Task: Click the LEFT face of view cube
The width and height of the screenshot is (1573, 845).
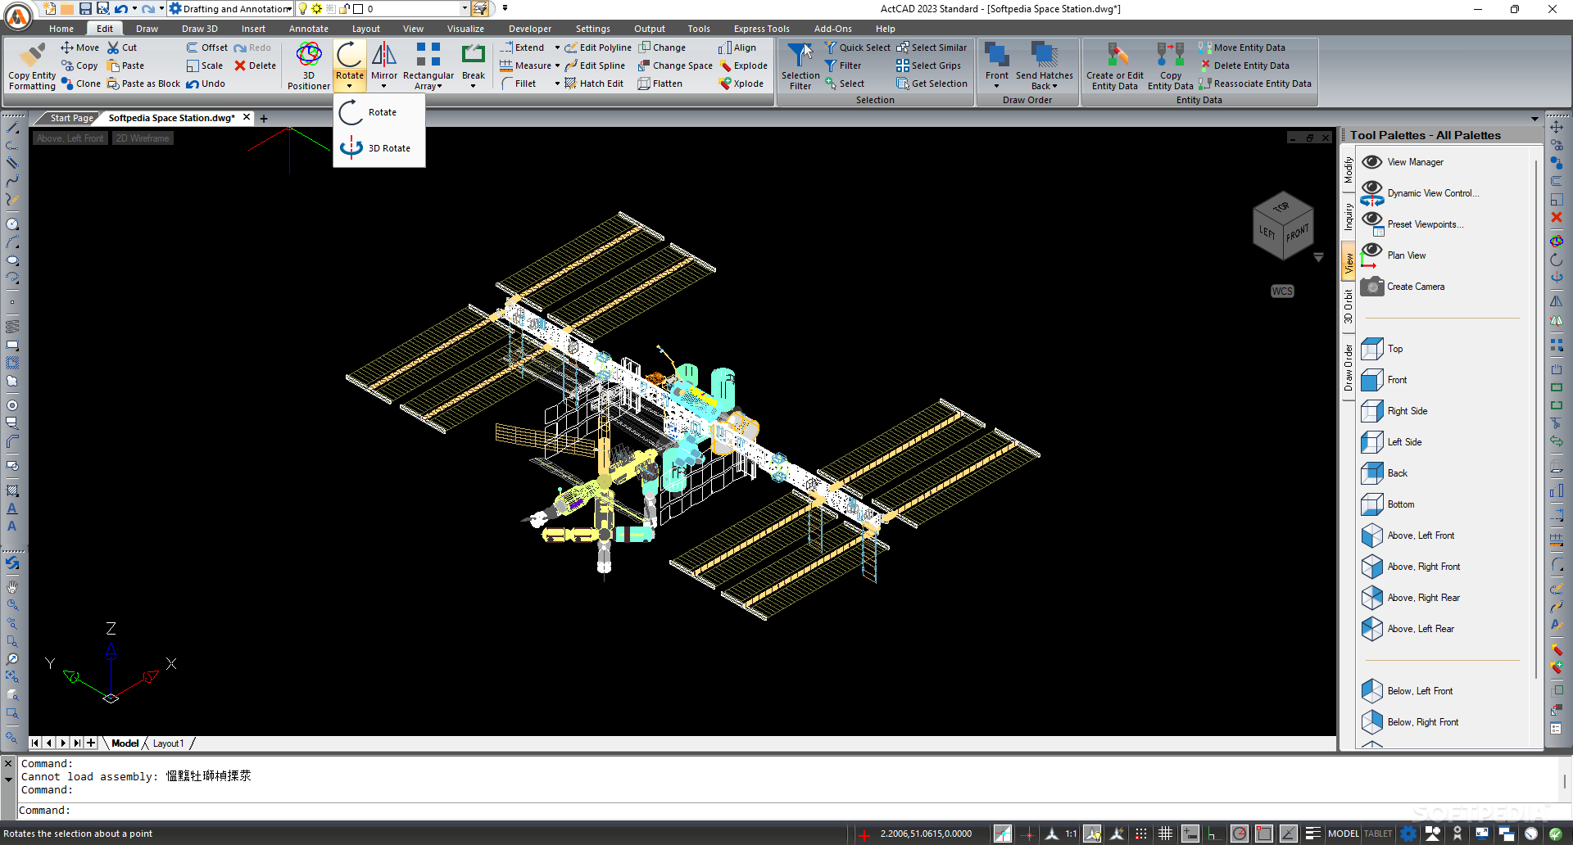Action: [1267, 233]
